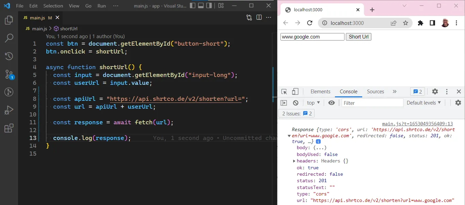Click the DevTools inspect element icon
The image size is (465, 205).
coord(284,92)
